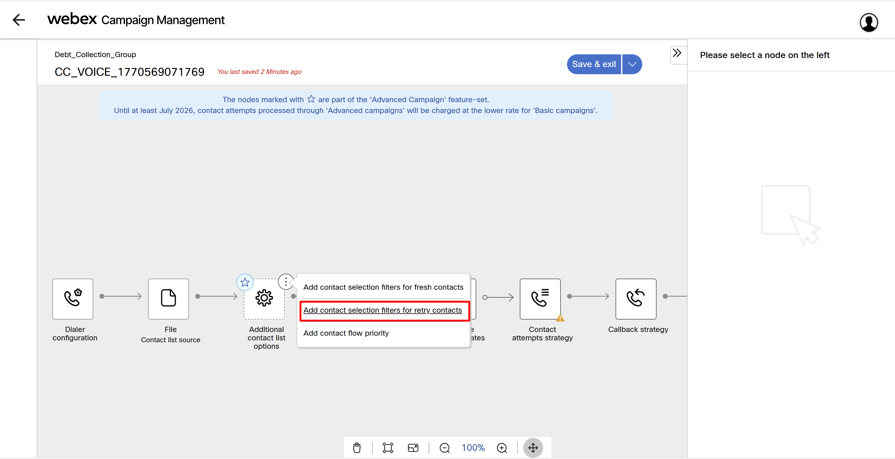Click the Save & exit button
895x459 pixels.
(594, 64)
